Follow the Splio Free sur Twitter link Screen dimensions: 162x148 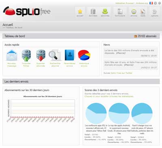pos(122,73)
